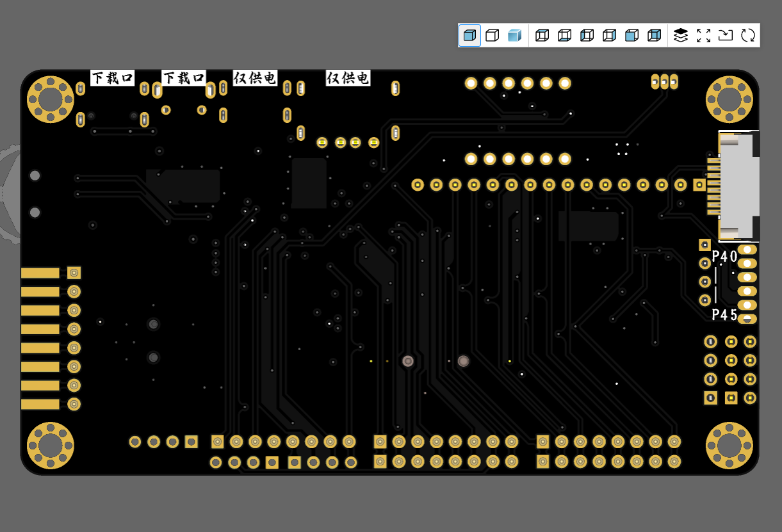This screenshot has width=782, height=532.
Task: Click the circular refresh arrows icon
Action: [748, 35]
